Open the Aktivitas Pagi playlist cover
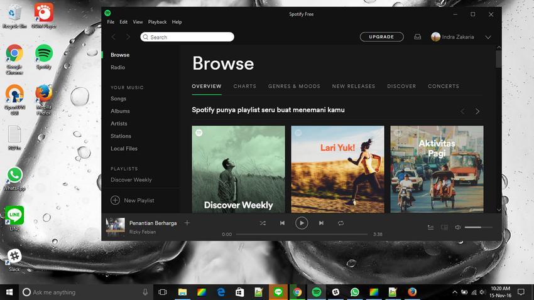The width and height of the screenshot is (534, 300). pos(437,169)
